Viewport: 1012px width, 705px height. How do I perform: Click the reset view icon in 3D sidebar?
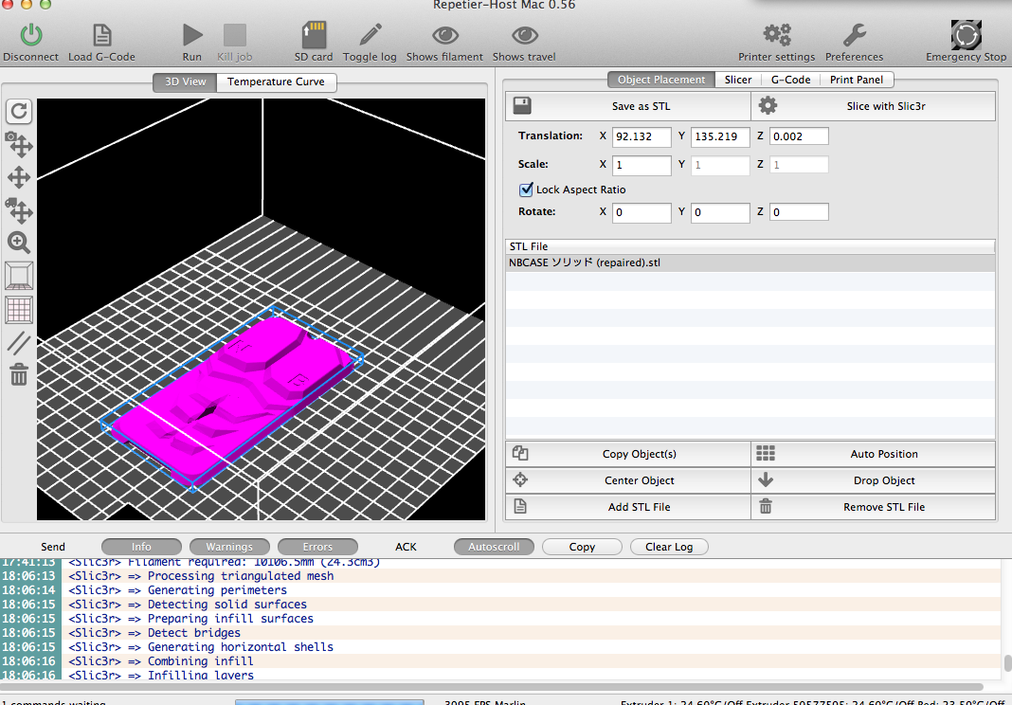coord(19,112)
